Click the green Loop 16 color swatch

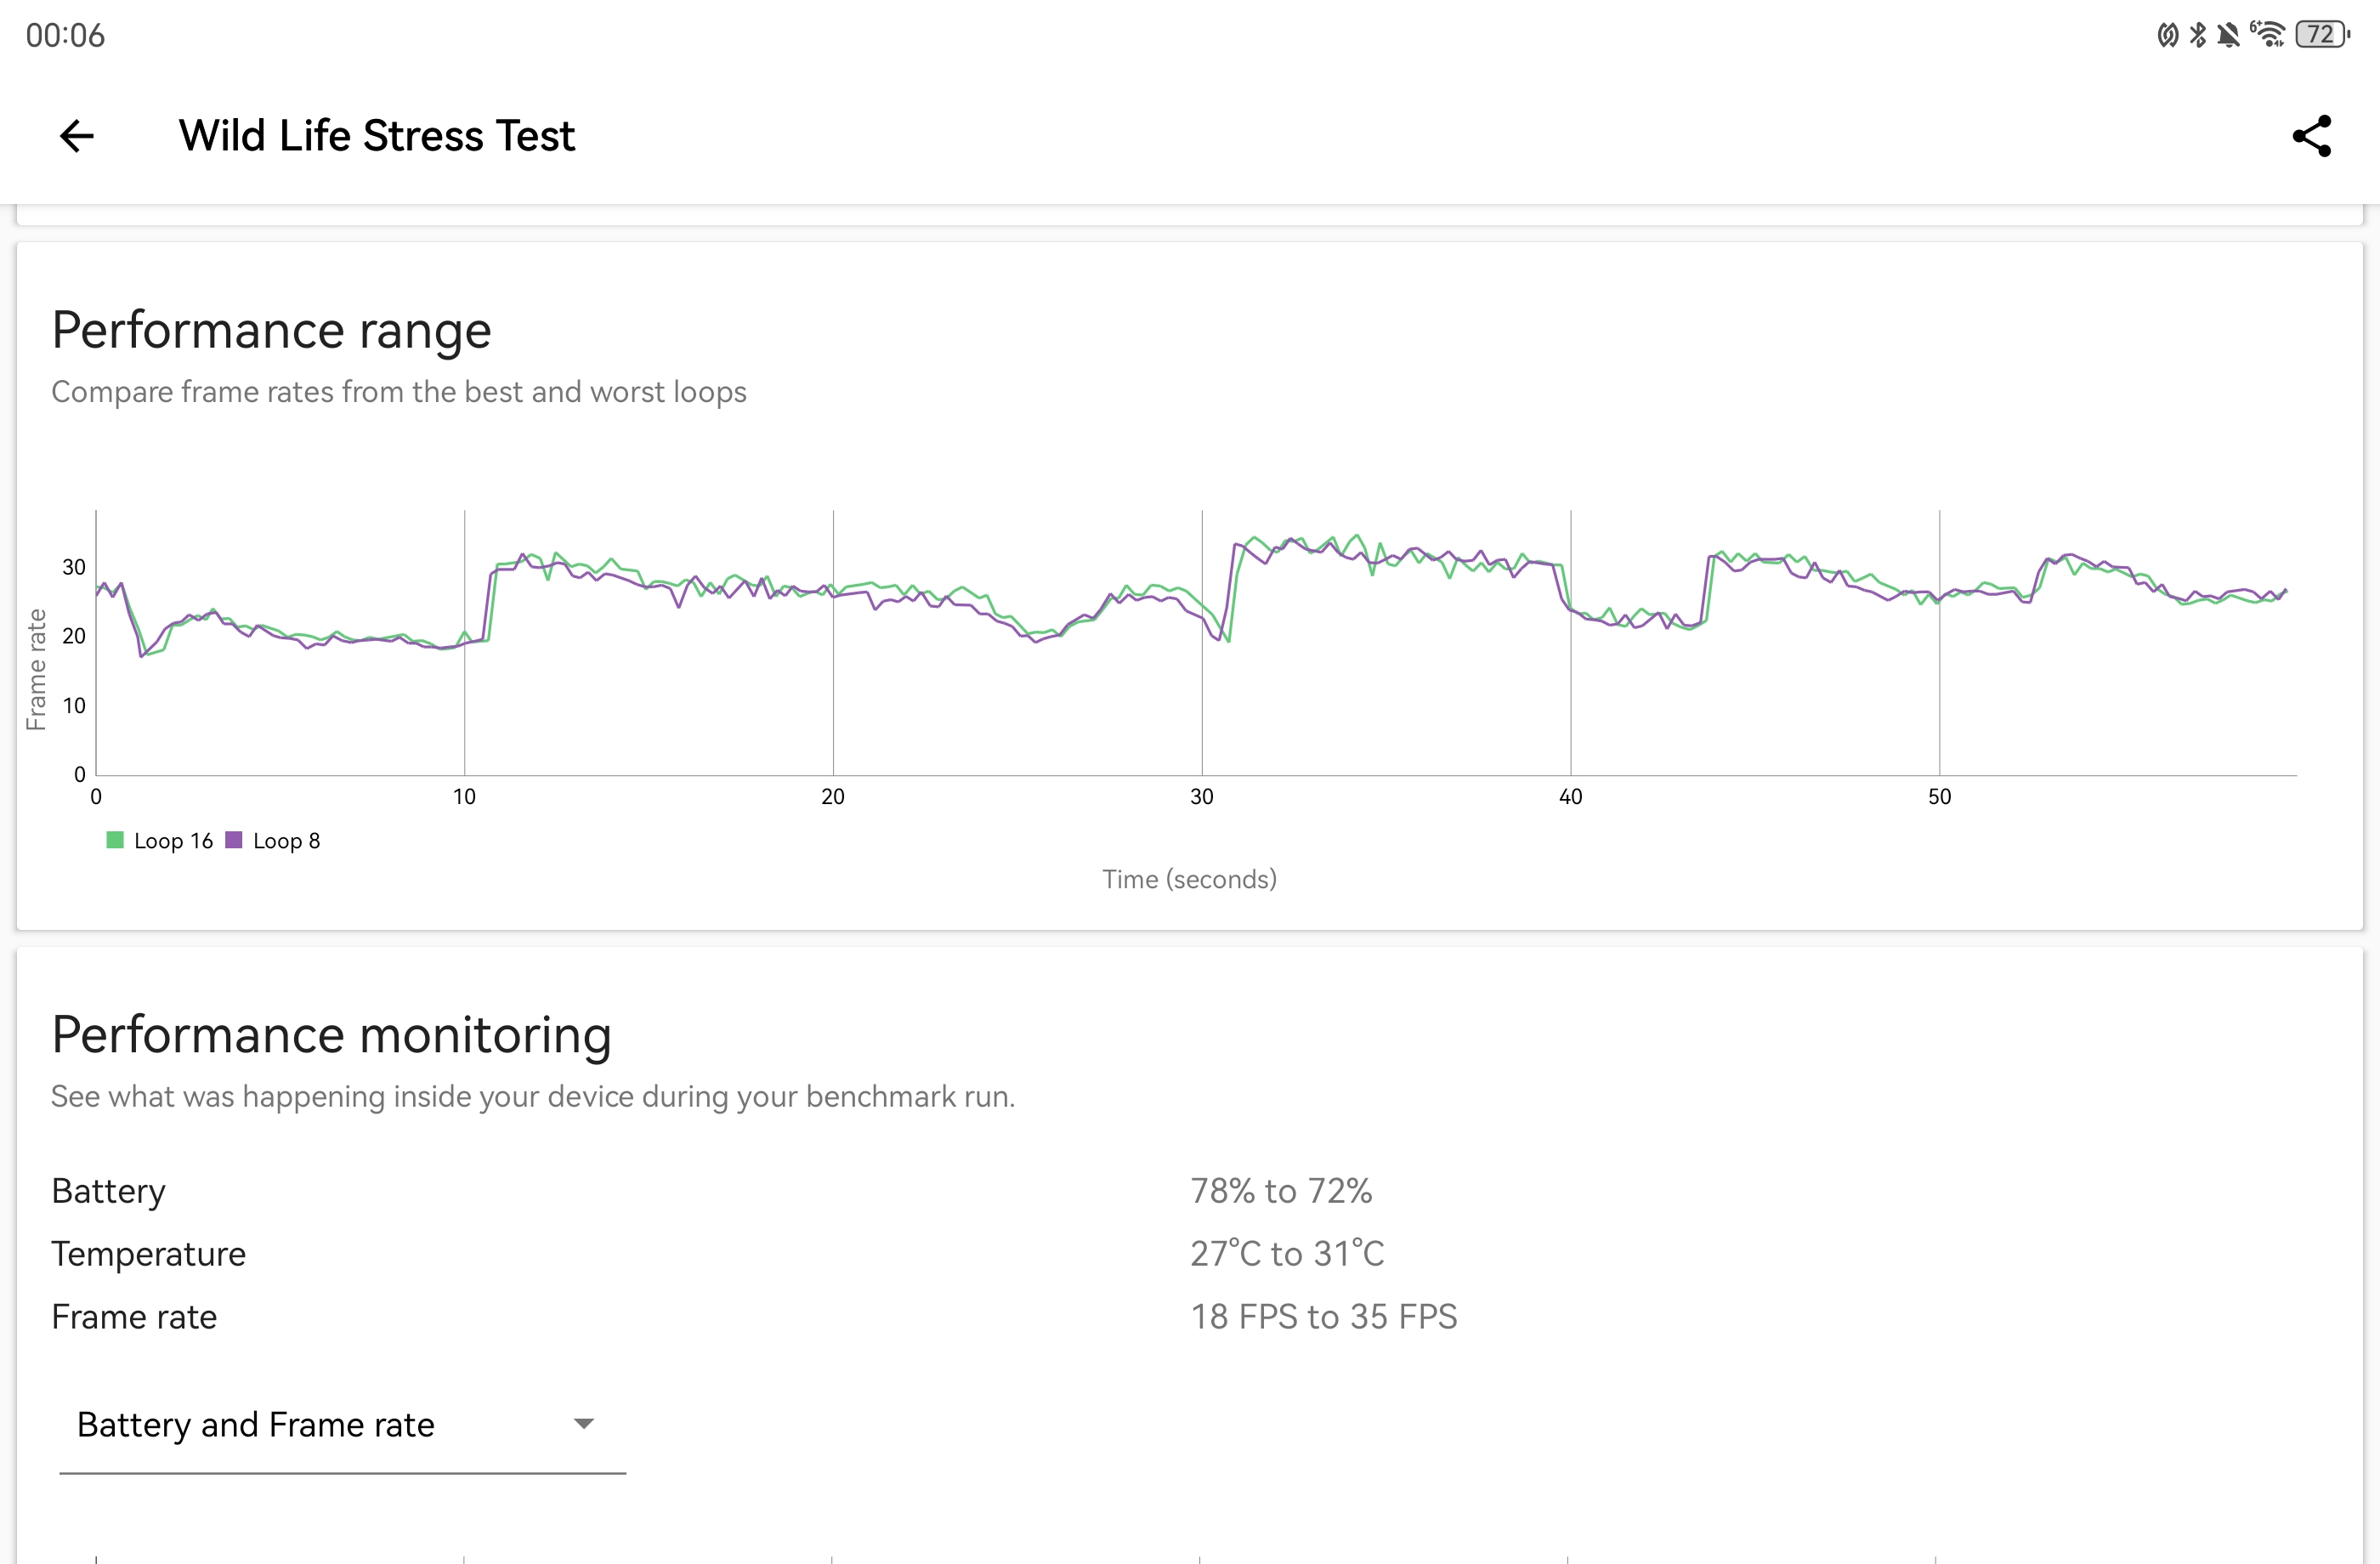point(115,840)
